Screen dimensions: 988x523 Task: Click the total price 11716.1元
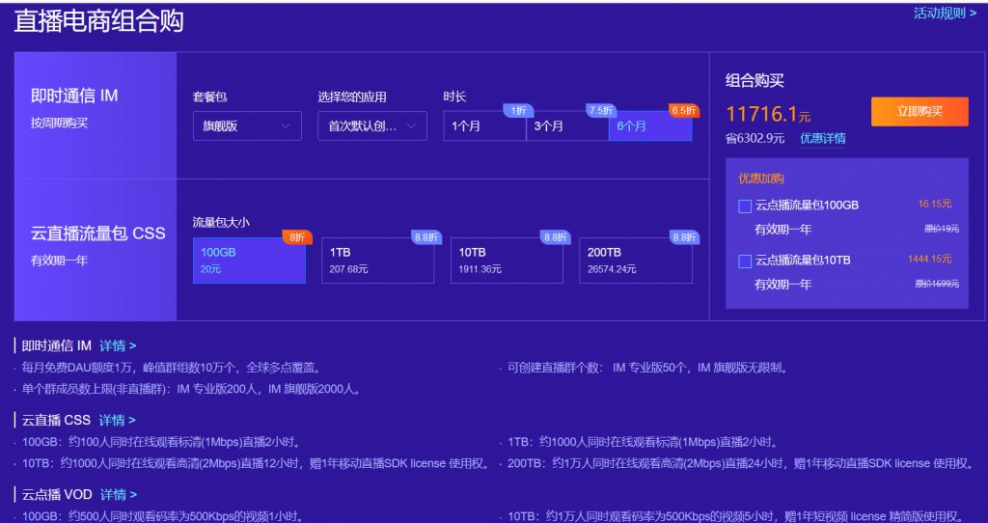pos(768,114)
